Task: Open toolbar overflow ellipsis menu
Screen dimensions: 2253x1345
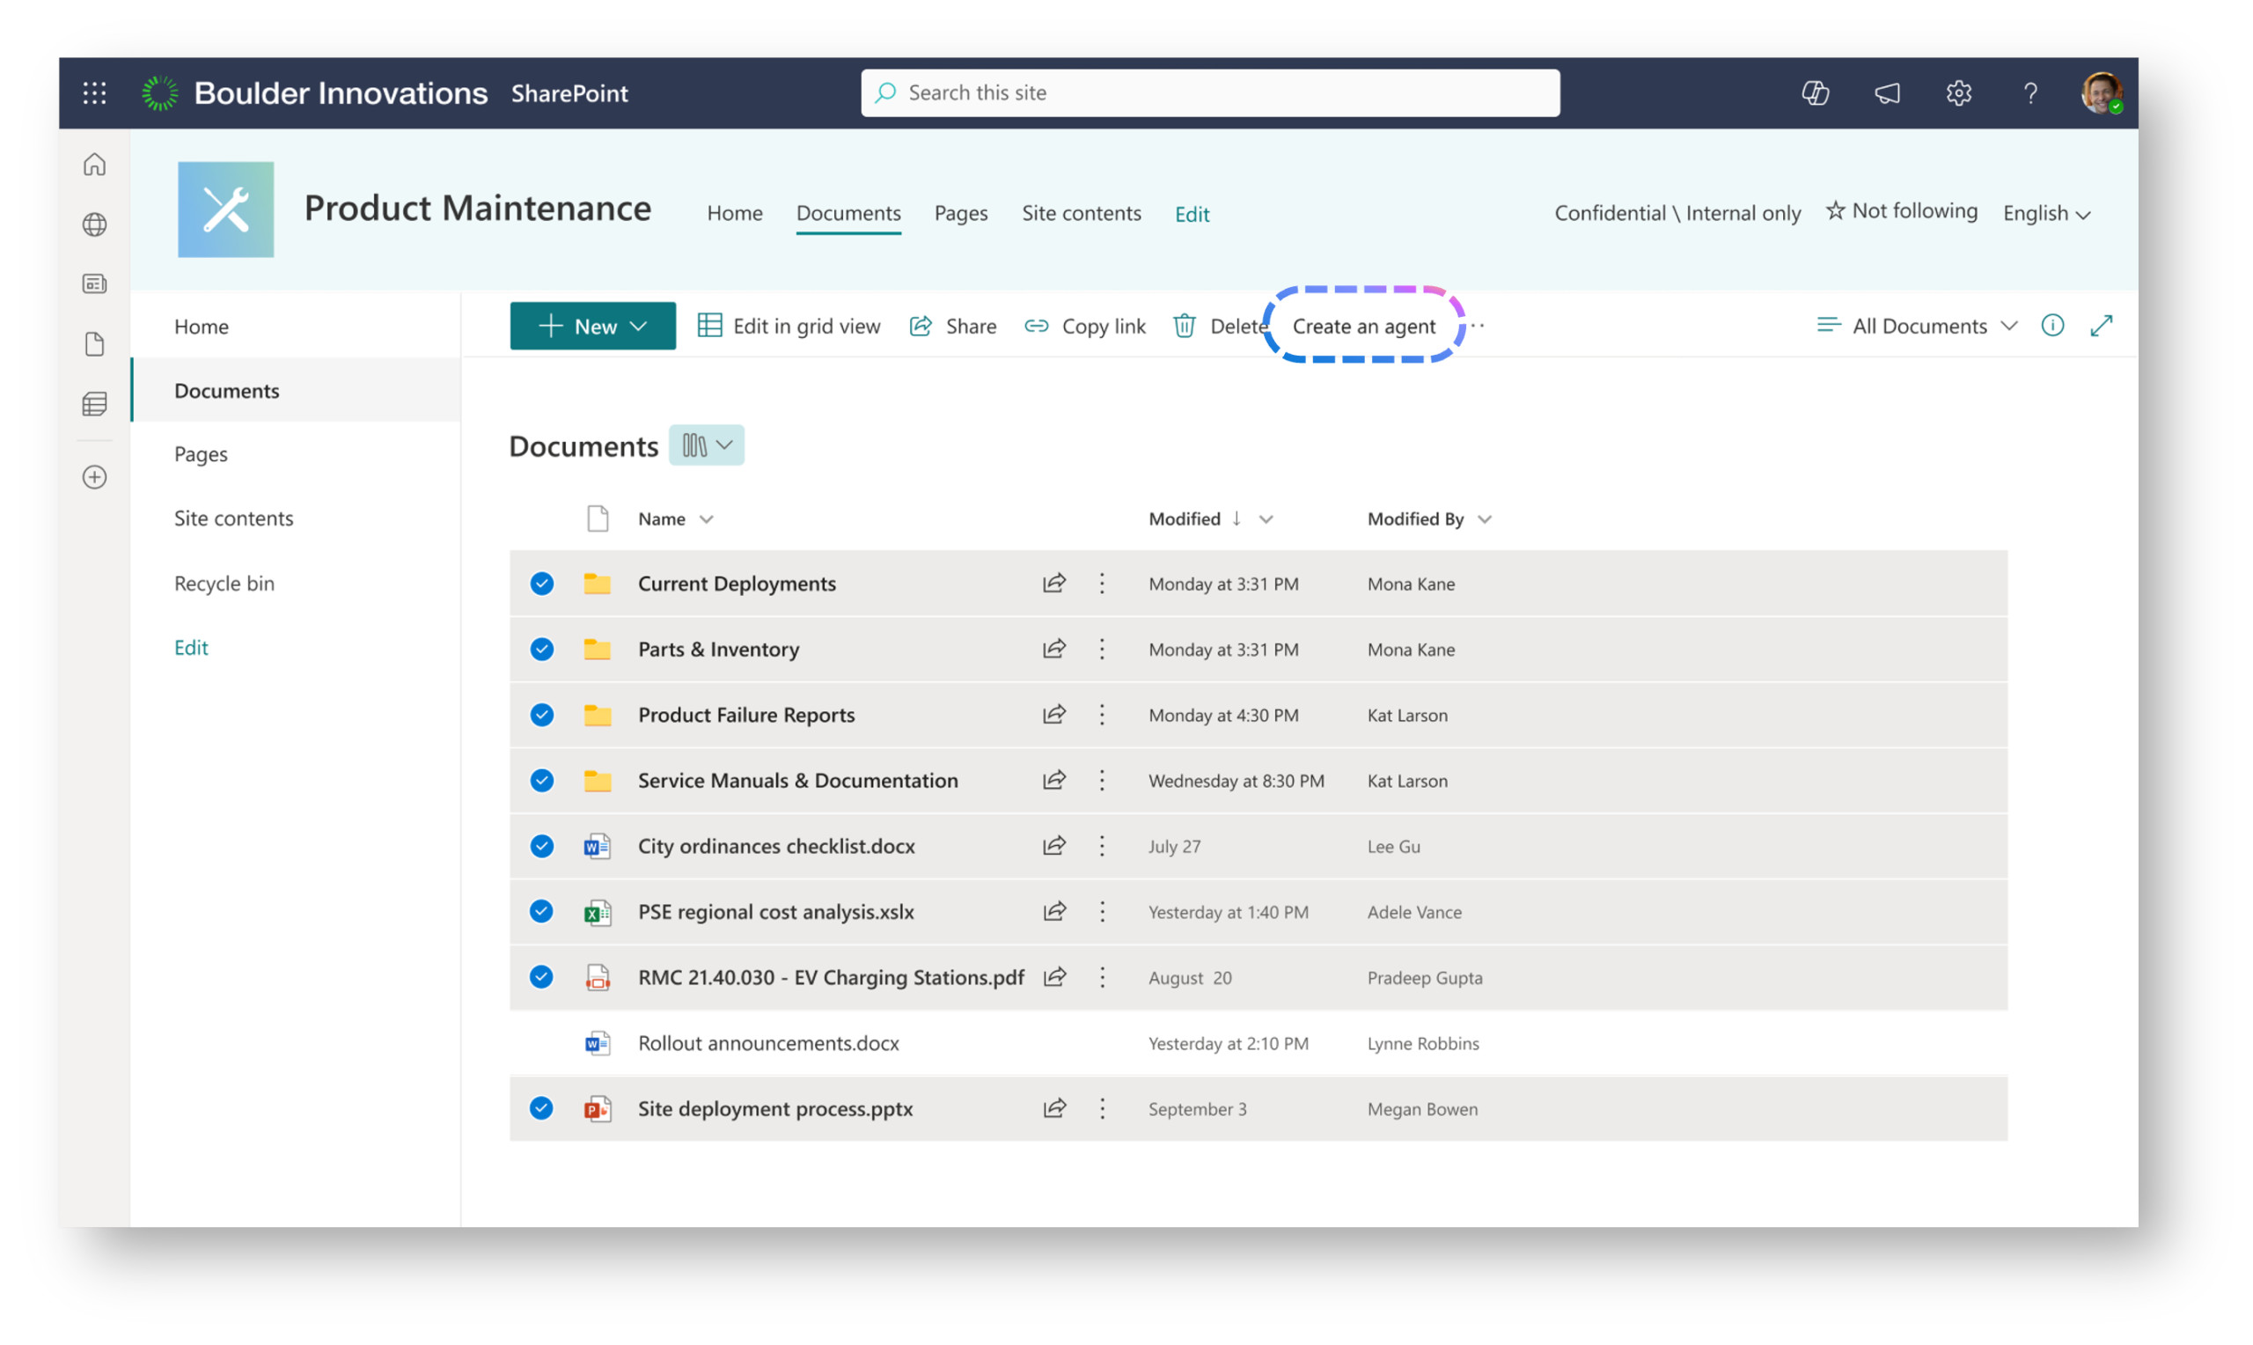Action: pos(1479,326)
